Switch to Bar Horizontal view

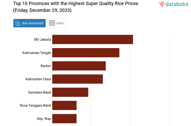point(30,23)
